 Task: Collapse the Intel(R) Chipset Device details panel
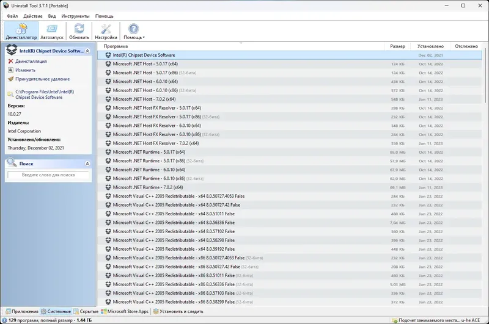coord(87,51)
